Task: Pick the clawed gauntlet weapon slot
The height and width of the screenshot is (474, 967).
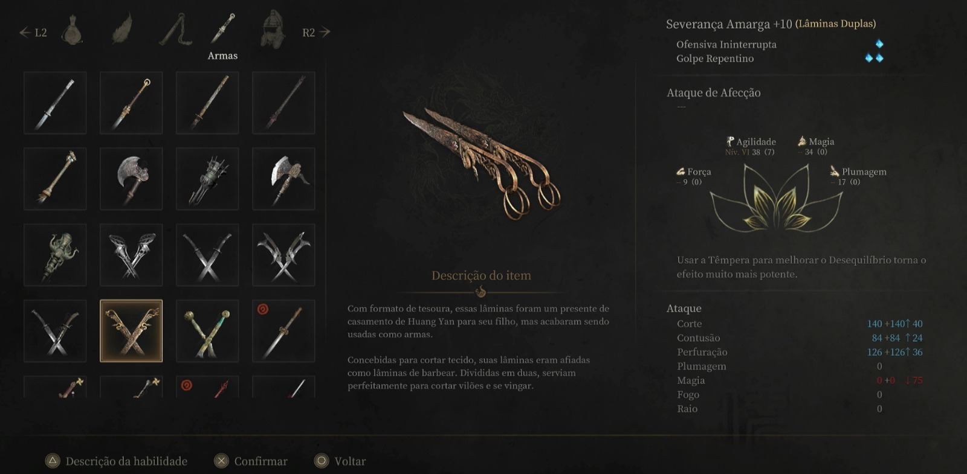Action: tap(207, 179)
